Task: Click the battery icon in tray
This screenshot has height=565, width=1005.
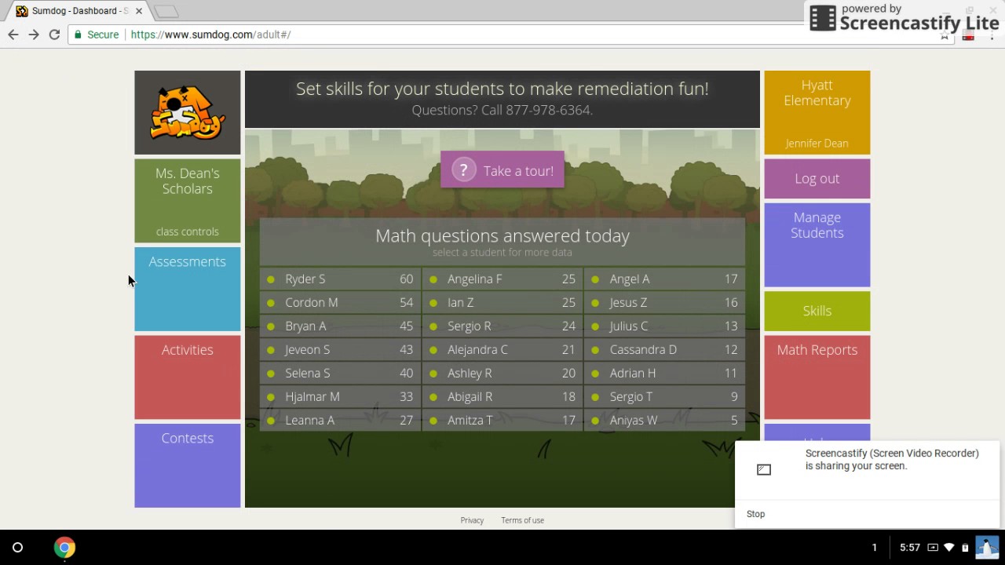Action: [965, 548]
